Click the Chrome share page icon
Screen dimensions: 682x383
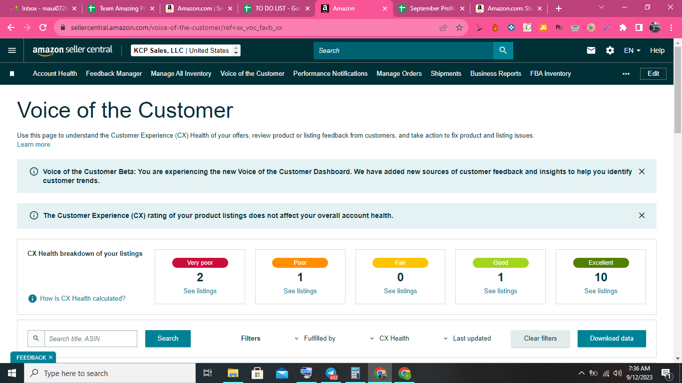443,28
